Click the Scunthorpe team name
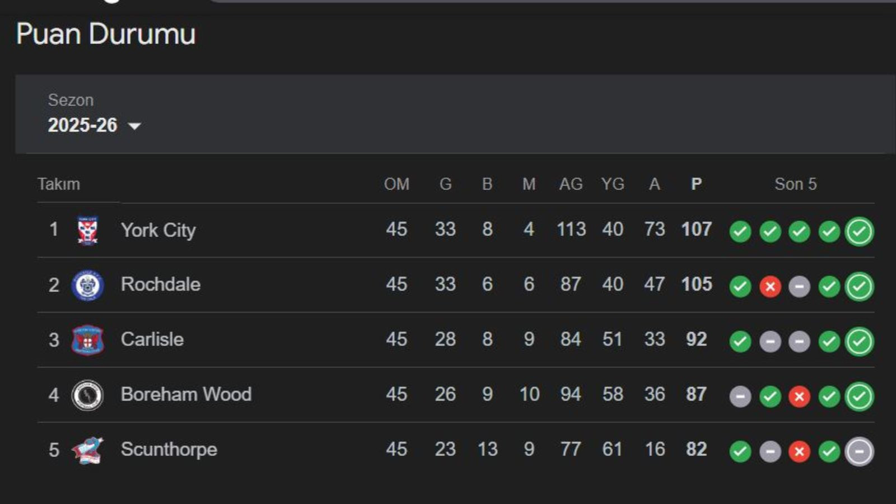This screenshot has width=896, height=504. [169, 449]
